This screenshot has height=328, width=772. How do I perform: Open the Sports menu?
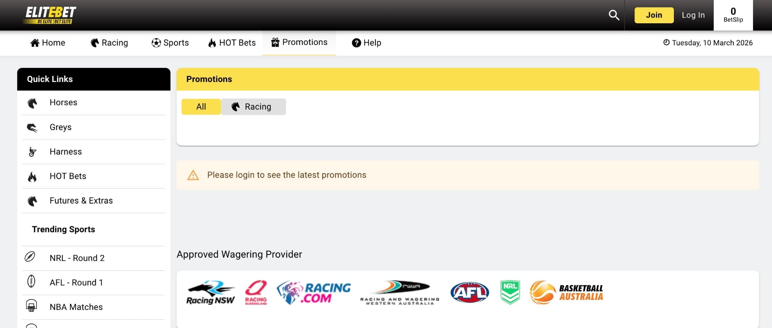click(x=170, y=43)
